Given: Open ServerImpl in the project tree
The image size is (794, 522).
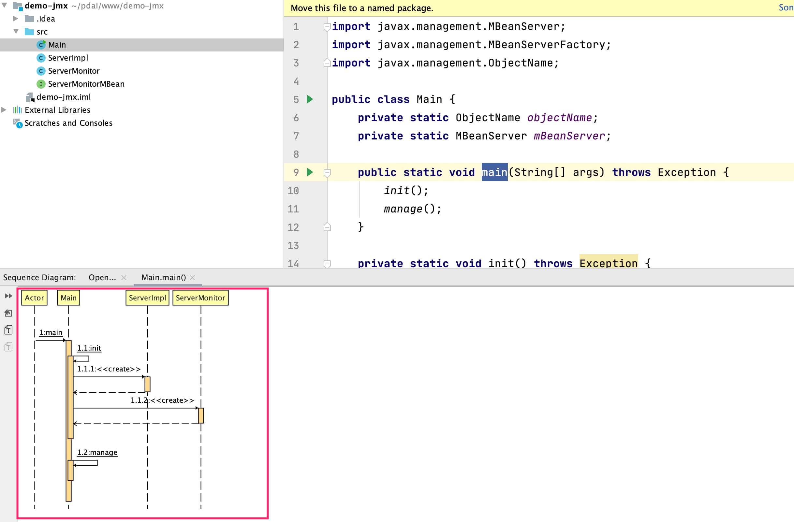Looking at the screenshot, I should click(x=68, y=58).
